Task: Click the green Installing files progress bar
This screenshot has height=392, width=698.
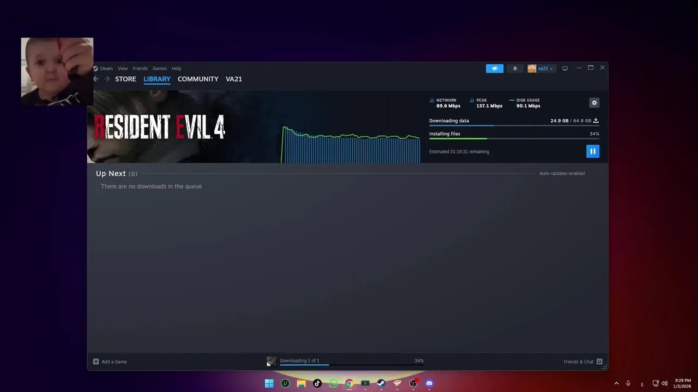Action: tap(514, 139)
